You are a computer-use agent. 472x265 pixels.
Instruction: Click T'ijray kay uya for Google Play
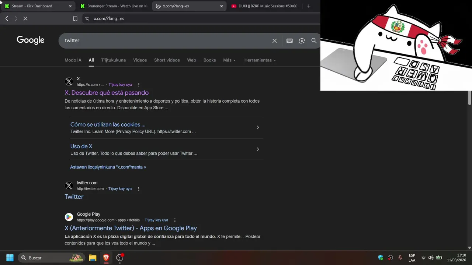point(156,220)
